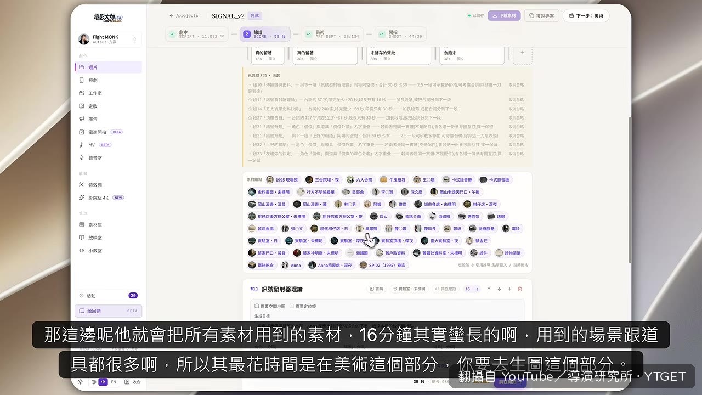Select 總譜 SCORE step tab
702x395 pixels.
pyautogui.click(x=266, y=34)
